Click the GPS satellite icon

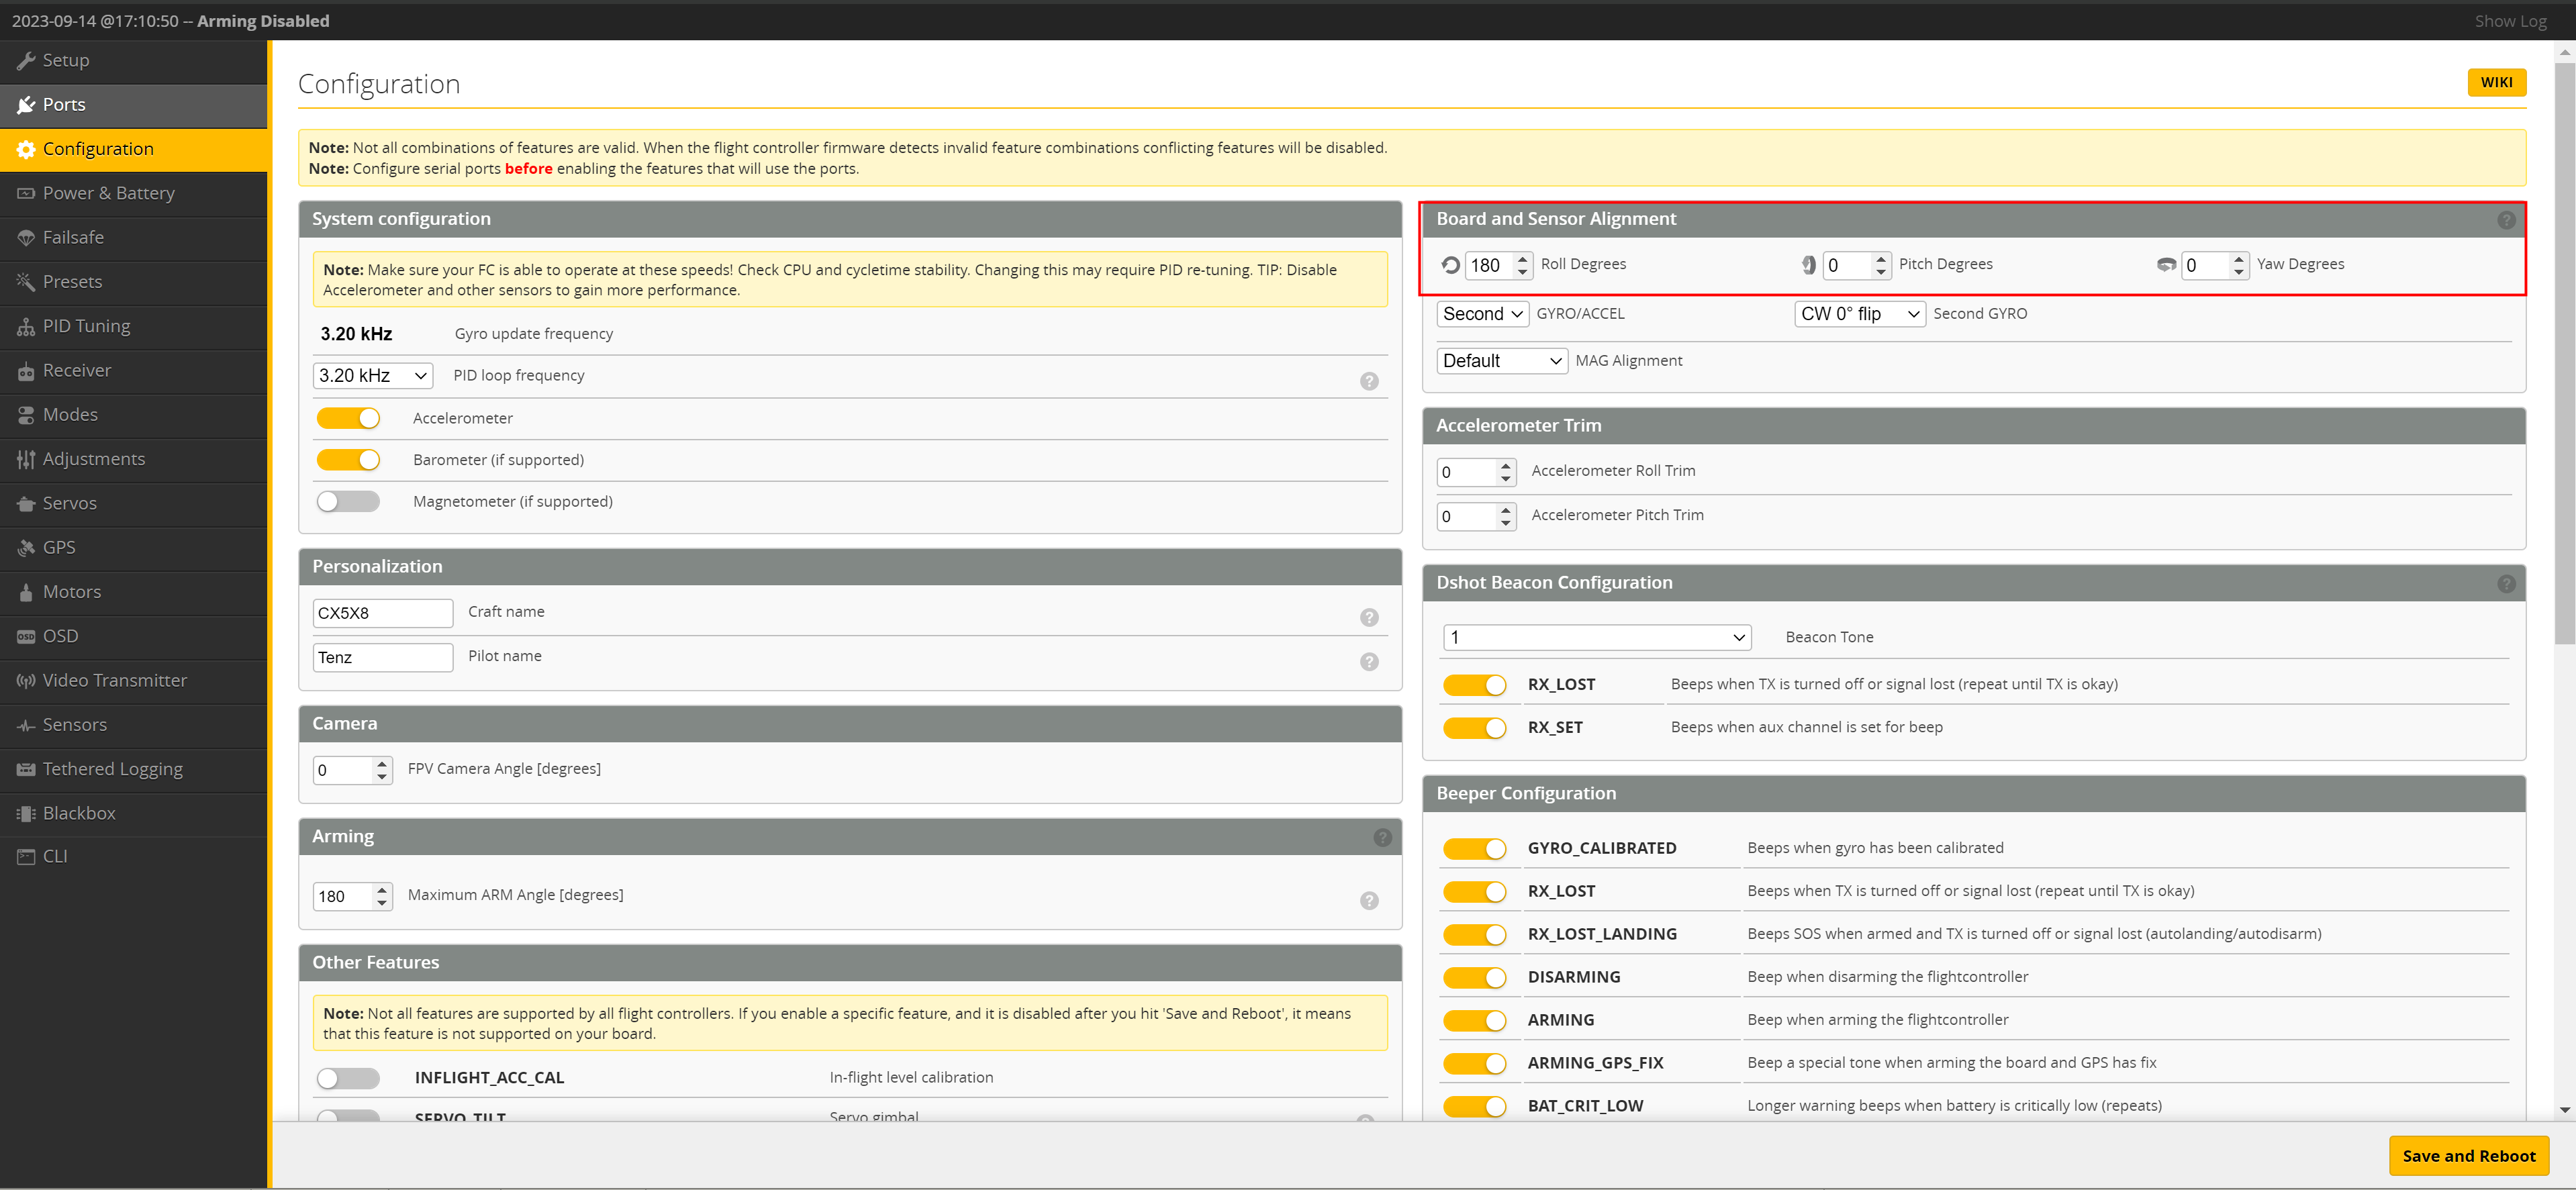tap(26, 548)
